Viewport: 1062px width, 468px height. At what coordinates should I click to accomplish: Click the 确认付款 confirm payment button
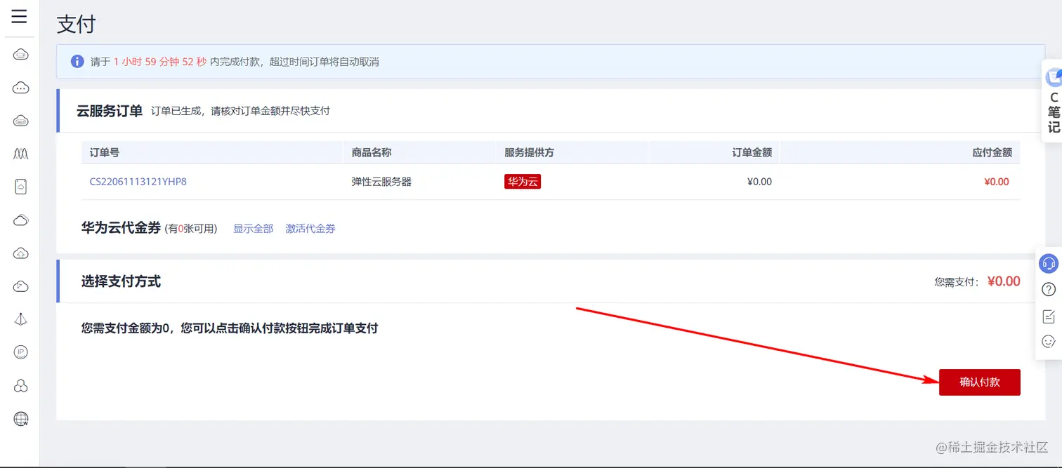[979, 382]
